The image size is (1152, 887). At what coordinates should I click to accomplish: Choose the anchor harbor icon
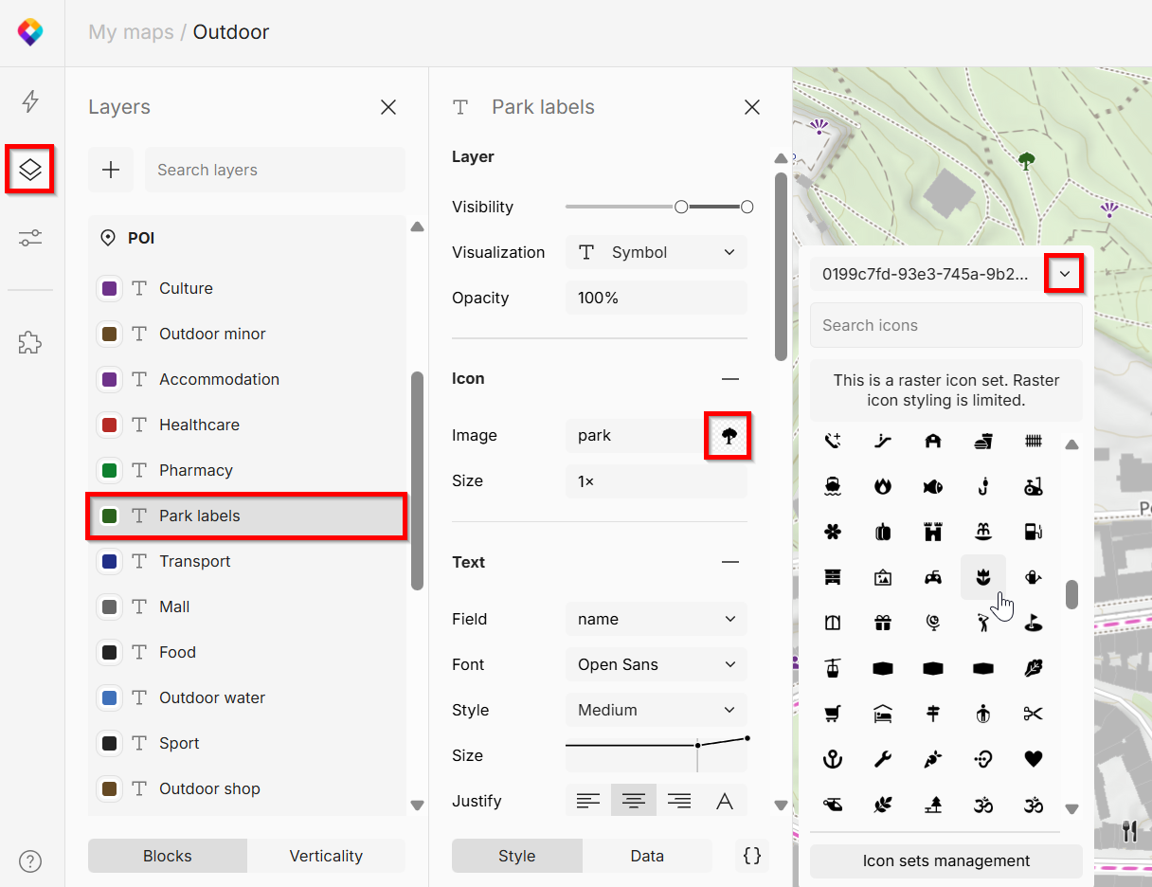[833, 759]
